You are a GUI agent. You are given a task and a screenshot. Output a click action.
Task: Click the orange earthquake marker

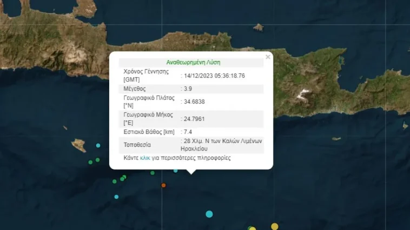pos(163,185)
